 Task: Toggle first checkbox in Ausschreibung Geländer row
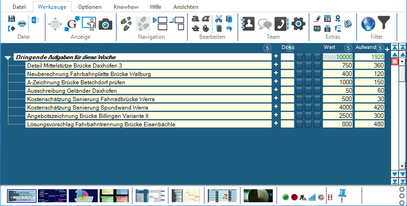299,91
